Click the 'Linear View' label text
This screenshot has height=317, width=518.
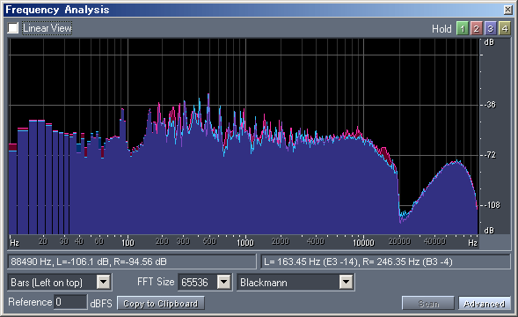[47, 28]
